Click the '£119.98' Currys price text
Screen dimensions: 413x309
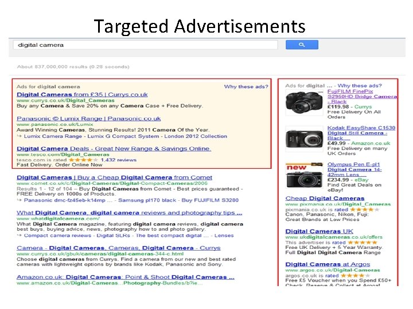coord(338,106)
